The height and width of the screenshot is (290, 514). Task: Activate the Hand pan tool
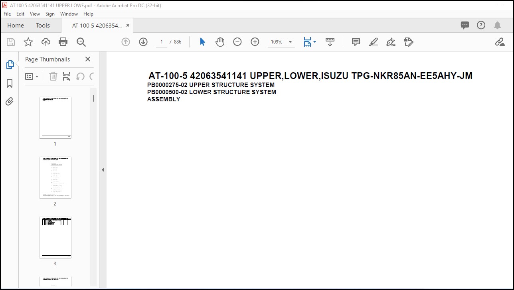(x=220, y=42)
